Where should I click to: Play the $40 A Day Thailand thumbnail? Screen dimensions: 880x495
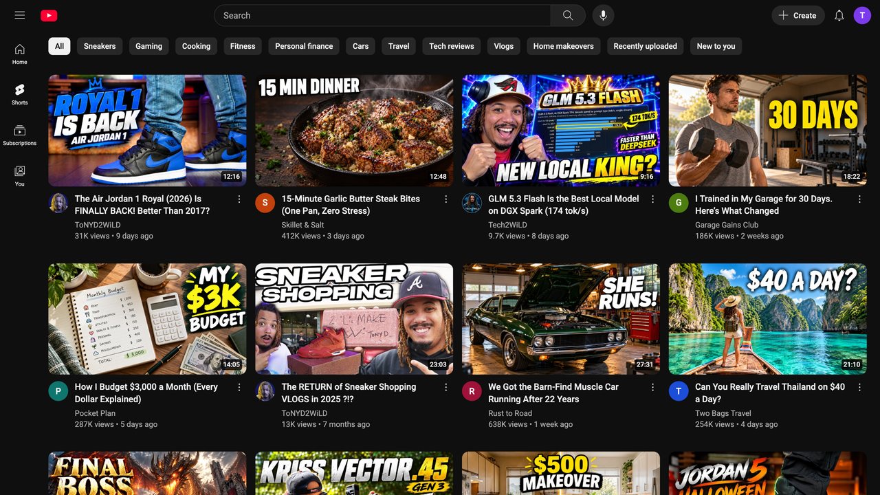click(x=768, y=319)
